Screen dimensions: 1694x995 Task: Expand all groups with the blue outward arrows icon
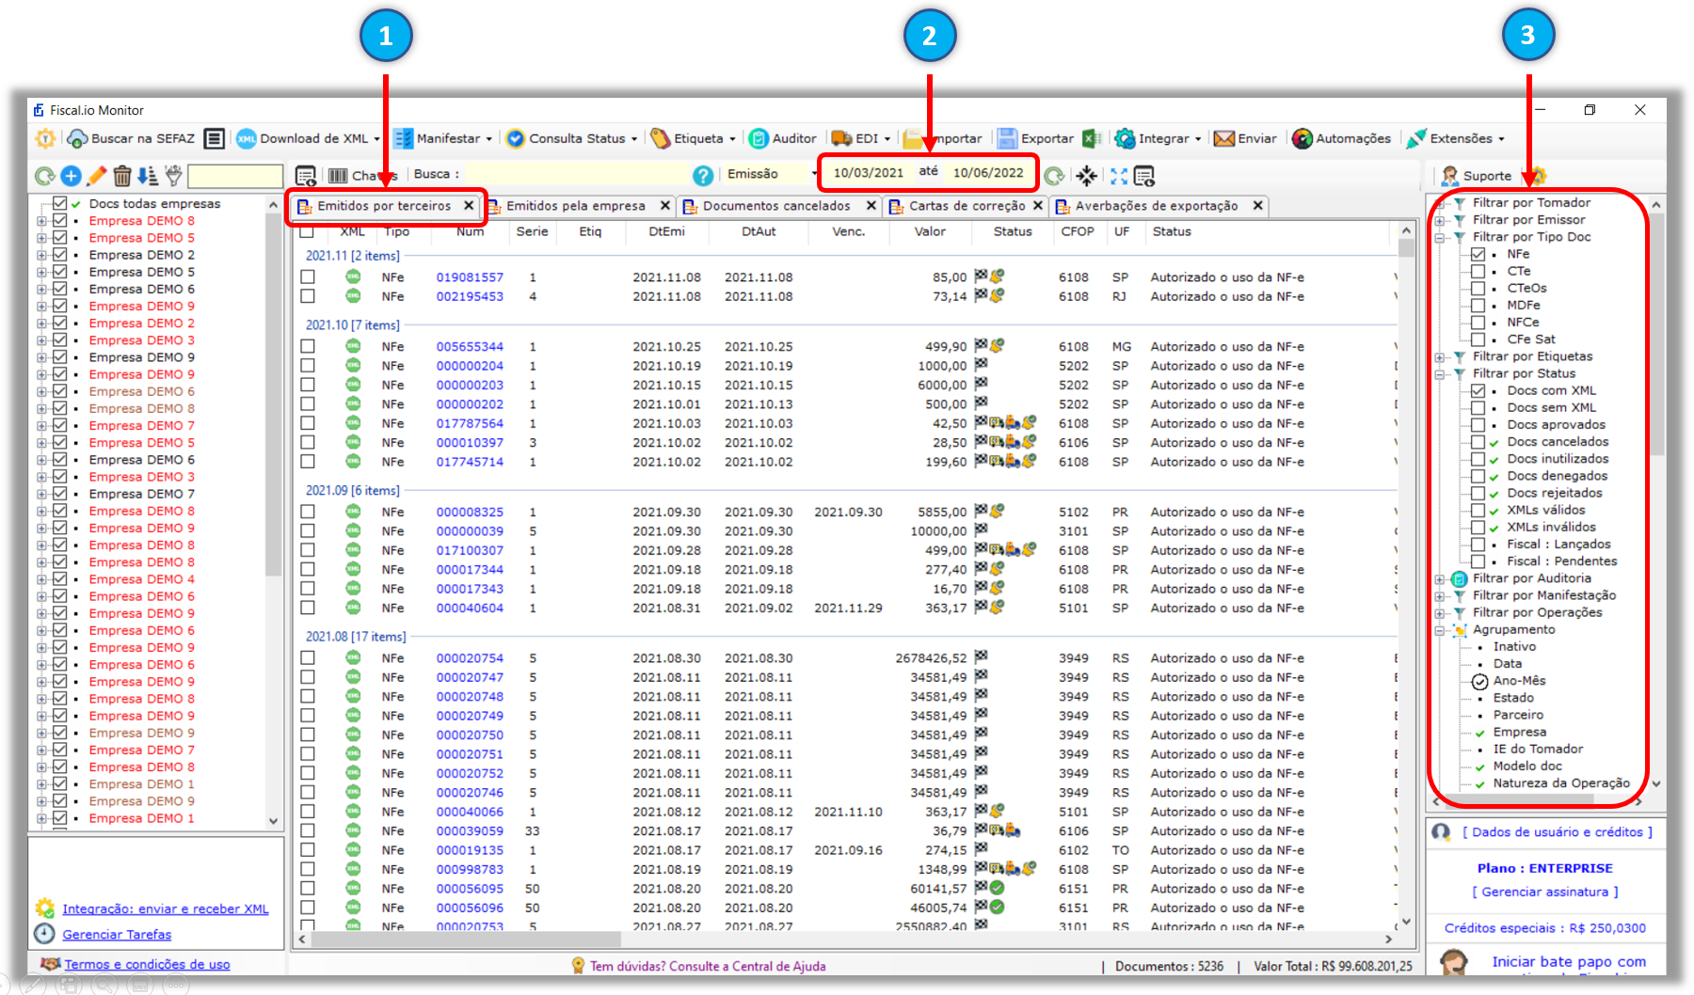[x=1118, y=176]
